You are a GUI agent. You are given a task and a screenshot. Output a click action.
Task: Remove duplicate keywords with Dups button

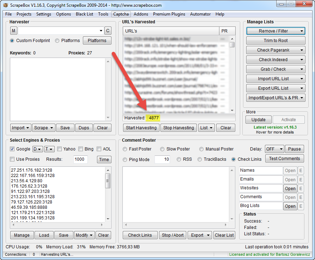click(x=84, y=128)
